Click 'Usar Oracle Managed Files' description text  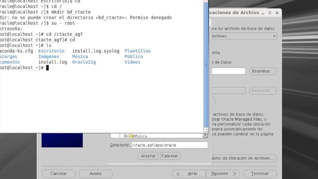(239, 119)
